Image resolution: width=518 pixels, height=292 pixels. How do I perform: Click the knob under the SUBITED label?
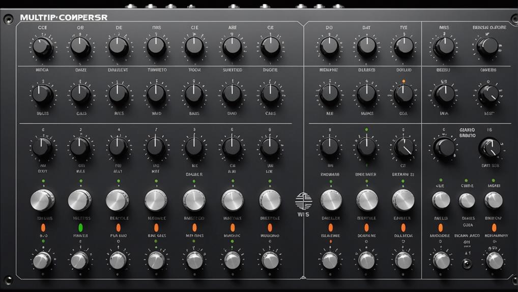click(232, 94)
